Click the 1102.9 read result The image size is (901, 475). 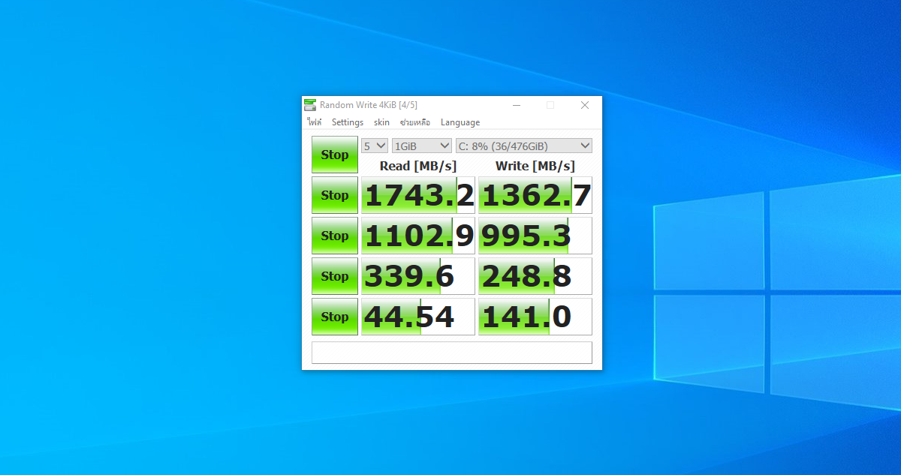tap(418, 236)
